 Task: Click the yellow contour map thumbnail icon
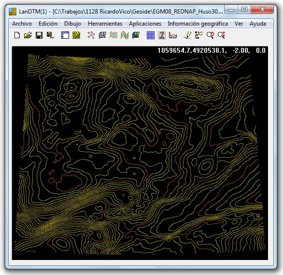tap(76, 35)
